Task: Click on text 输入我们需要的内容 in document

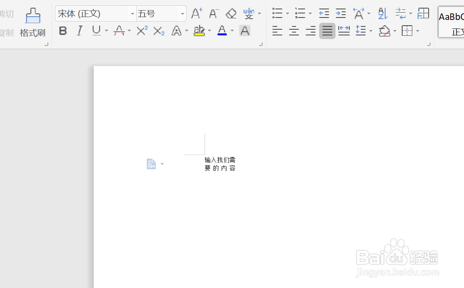Action: click(x=220, y=164)
